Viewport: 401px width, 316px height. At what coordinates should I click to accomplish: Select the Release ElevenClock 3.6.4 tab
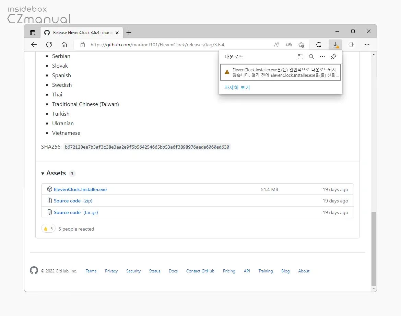(82, 33)
